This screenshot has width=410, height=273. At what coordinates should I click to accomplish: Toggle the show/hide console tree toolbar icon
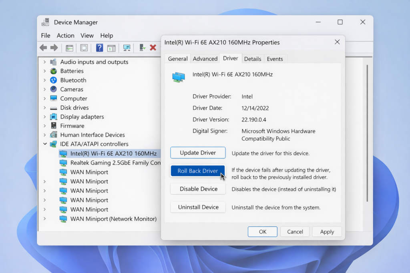69,48
